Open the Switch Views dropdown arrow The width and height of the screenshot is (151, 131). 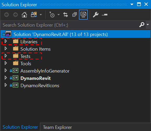(x=41, y=15)
